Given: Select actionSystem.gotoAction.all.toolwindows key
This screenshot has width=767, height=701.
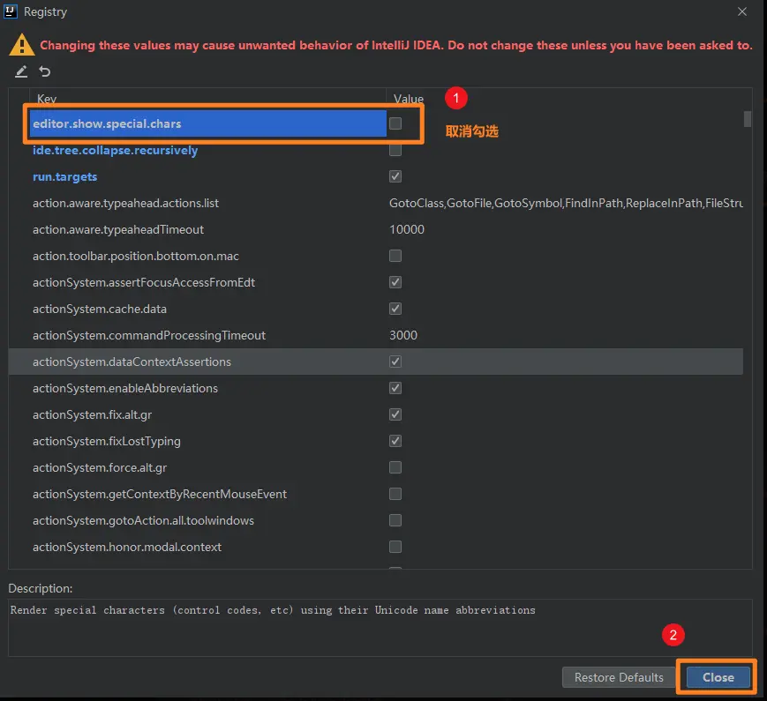Looking at the screenshot, I should click(143, 520).
